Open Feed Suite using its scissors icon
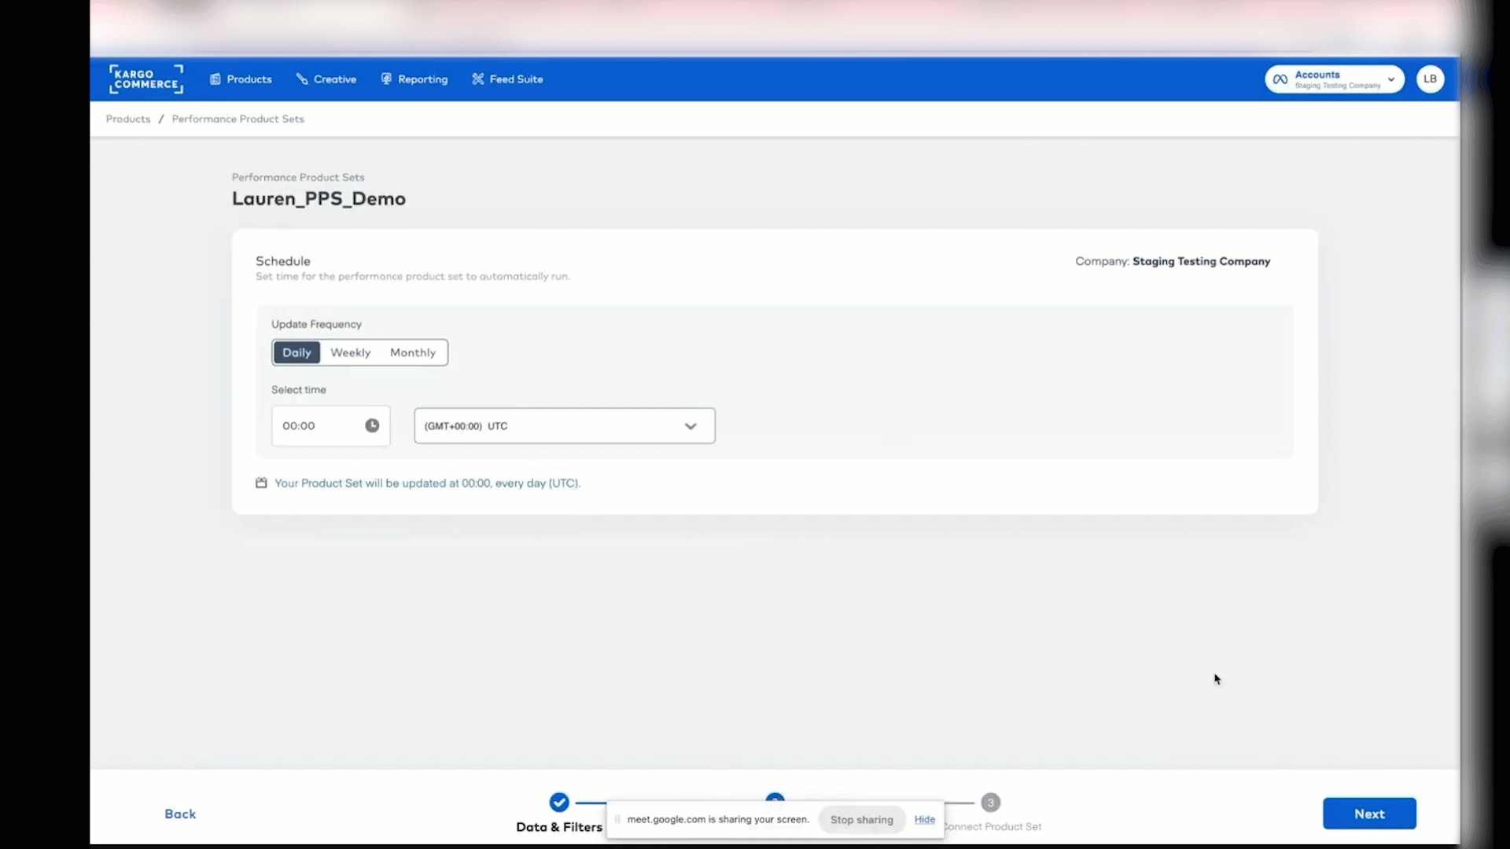Image resolution: width=1510 pixels, height=849 pixels. pyautogui.click(x=478, y=79)
